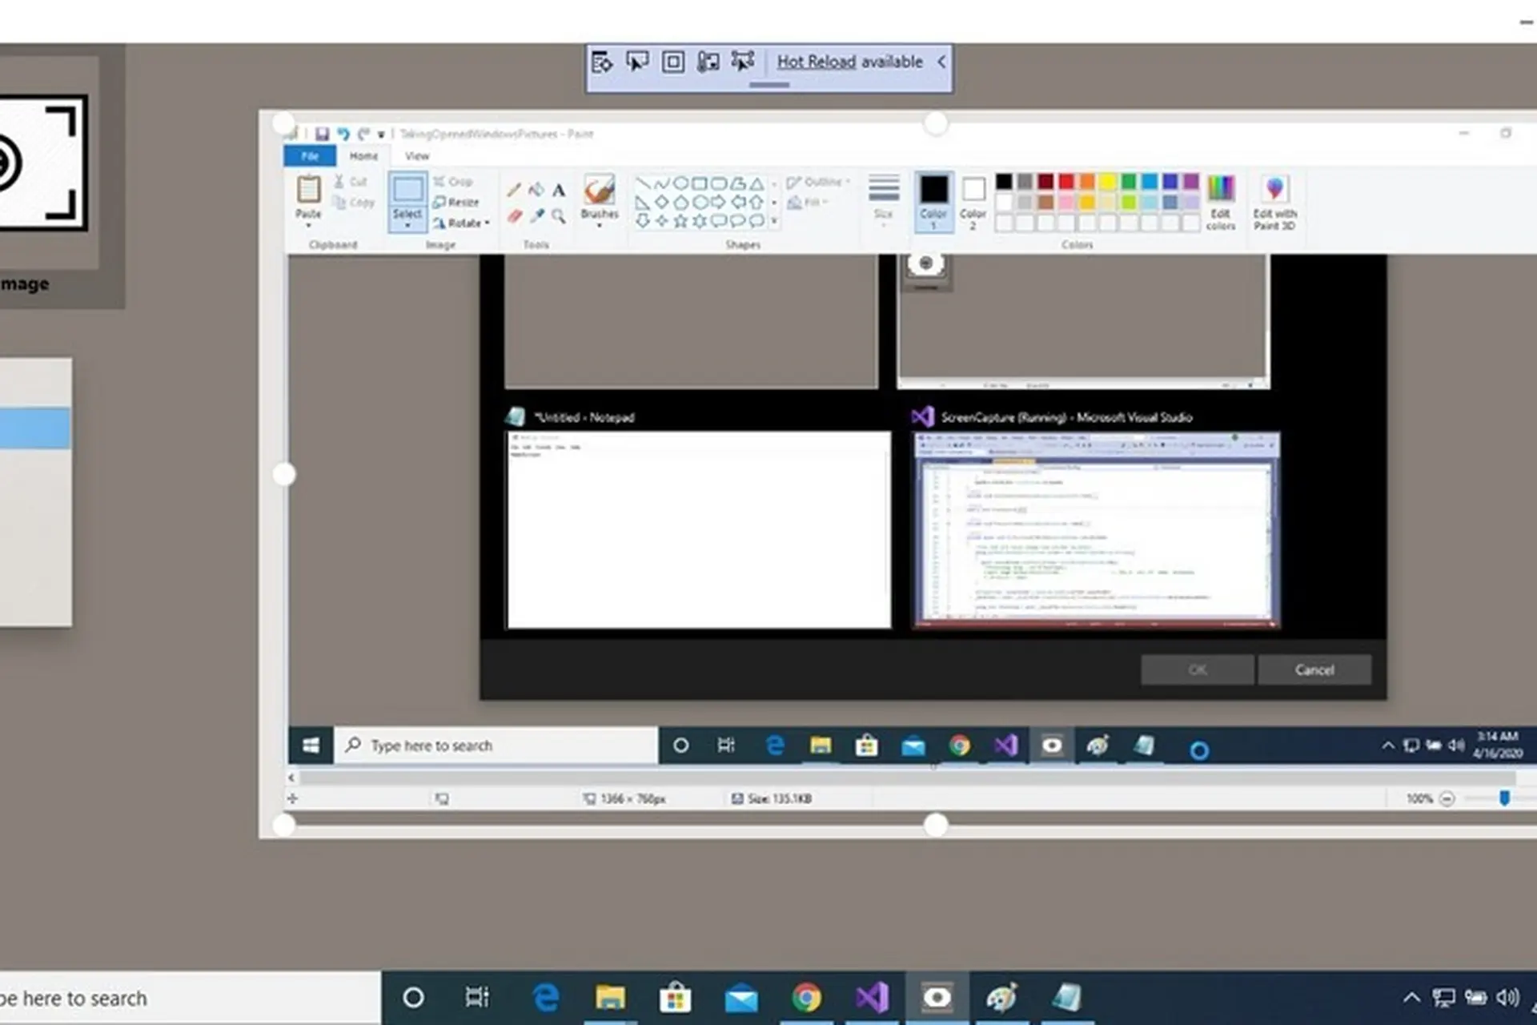Viewport: 1537px width, 1025px height.
Task: Open the Size line thickness dropdown
Action: [x=883, y=199]
